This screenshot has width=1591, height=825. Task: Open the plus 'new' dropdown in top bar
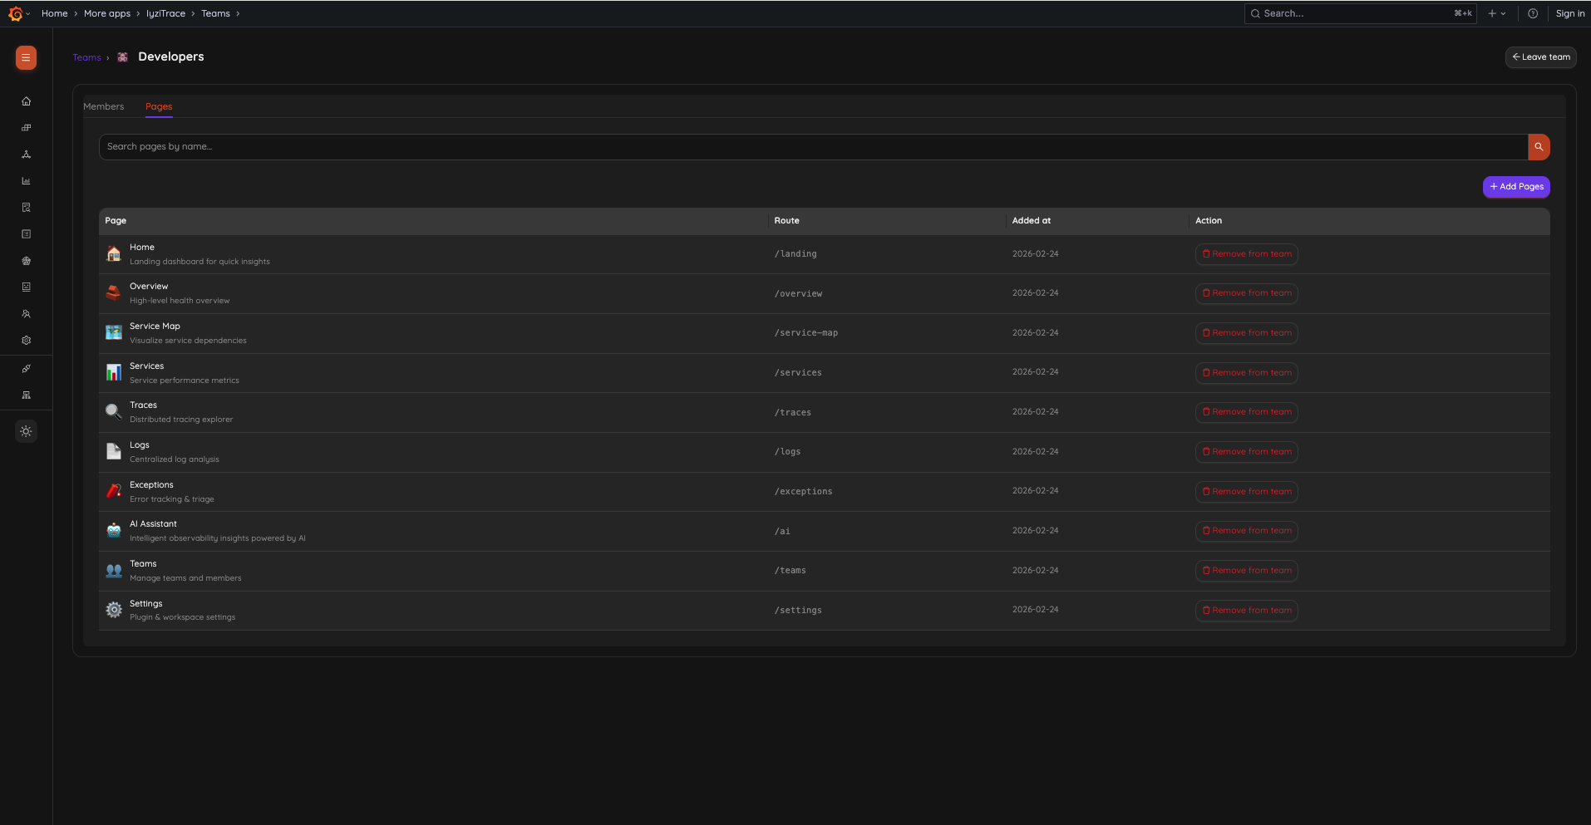(1496, 13)
